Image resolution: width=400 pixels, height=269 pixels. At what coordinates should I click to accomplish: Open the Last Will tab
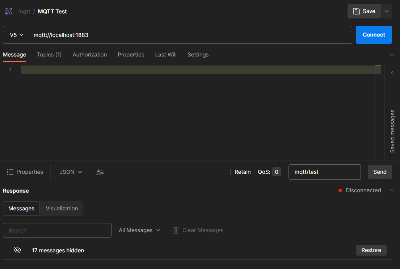pos(166,55)
